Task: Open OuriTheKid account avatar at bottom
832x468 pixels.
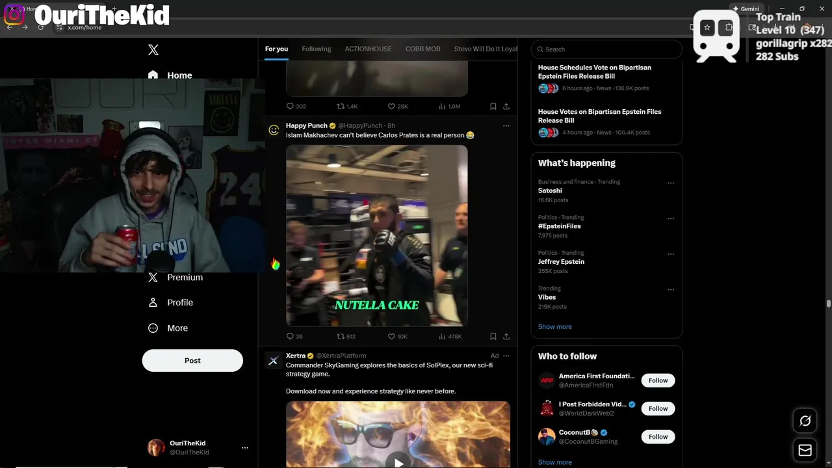Action: (x=156, y=447)
